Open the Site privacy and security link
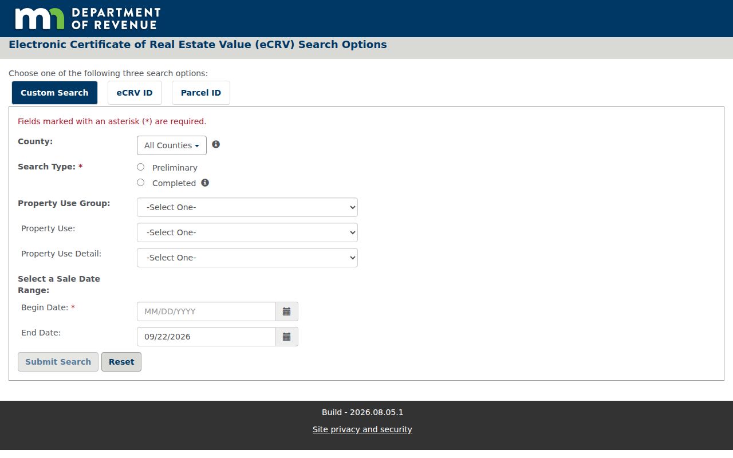The height and width of the screenshot is (458, 733). point(362,429)
